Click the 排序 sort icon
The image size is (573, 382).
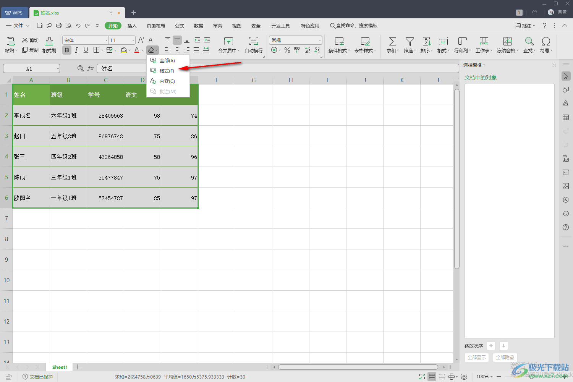pyautogui.click(x=427, y=41)
